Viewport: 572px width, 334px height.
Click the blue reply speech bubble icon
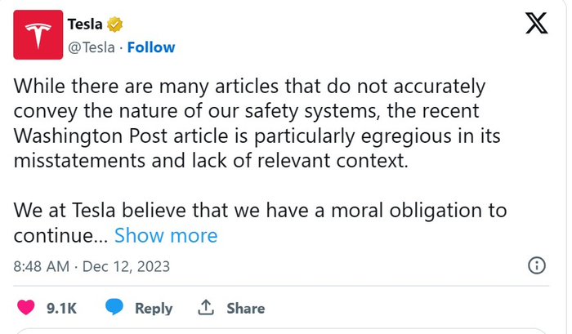tap(114, 307)
